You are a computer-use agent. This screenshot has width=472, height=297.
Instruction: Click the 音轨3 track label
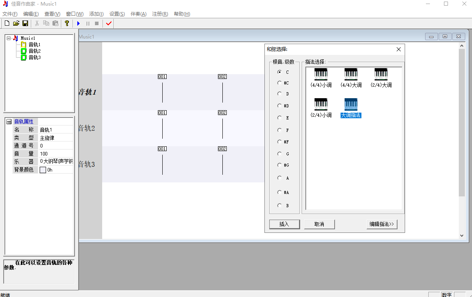pyautogui.click(x=87, y=164)
